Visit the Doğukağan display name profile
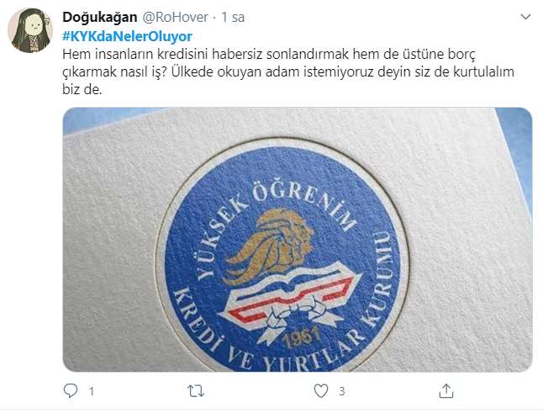 tap(100, 17)
